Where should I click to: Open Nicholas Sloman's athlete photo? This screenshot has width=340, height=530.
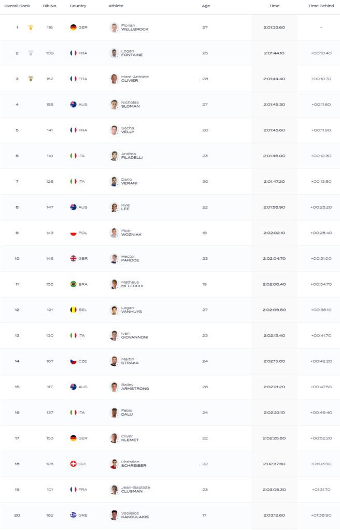point(114,105)
